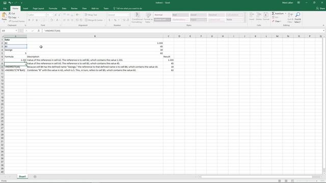The image size is (326, 183).
Task: Switch to the View tab
Action: point(84,9)
